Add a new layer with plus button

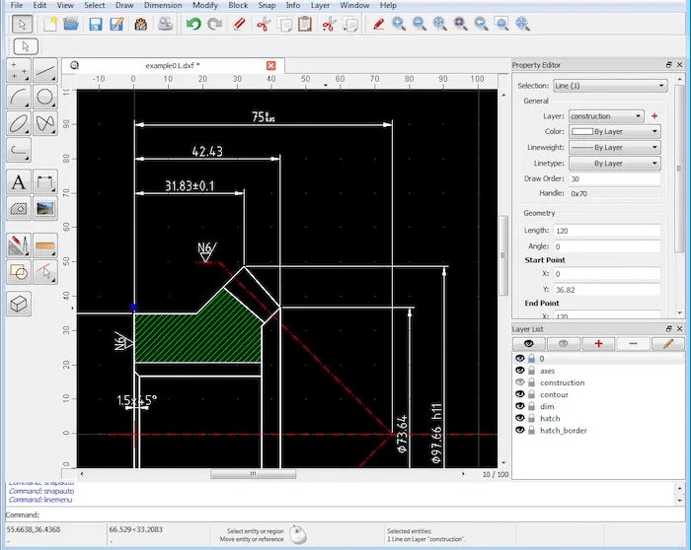[x=598, y=344]
